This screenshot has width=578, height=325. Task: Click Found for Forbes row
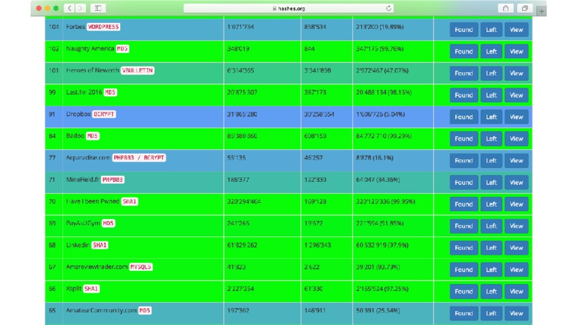[464, 30]
